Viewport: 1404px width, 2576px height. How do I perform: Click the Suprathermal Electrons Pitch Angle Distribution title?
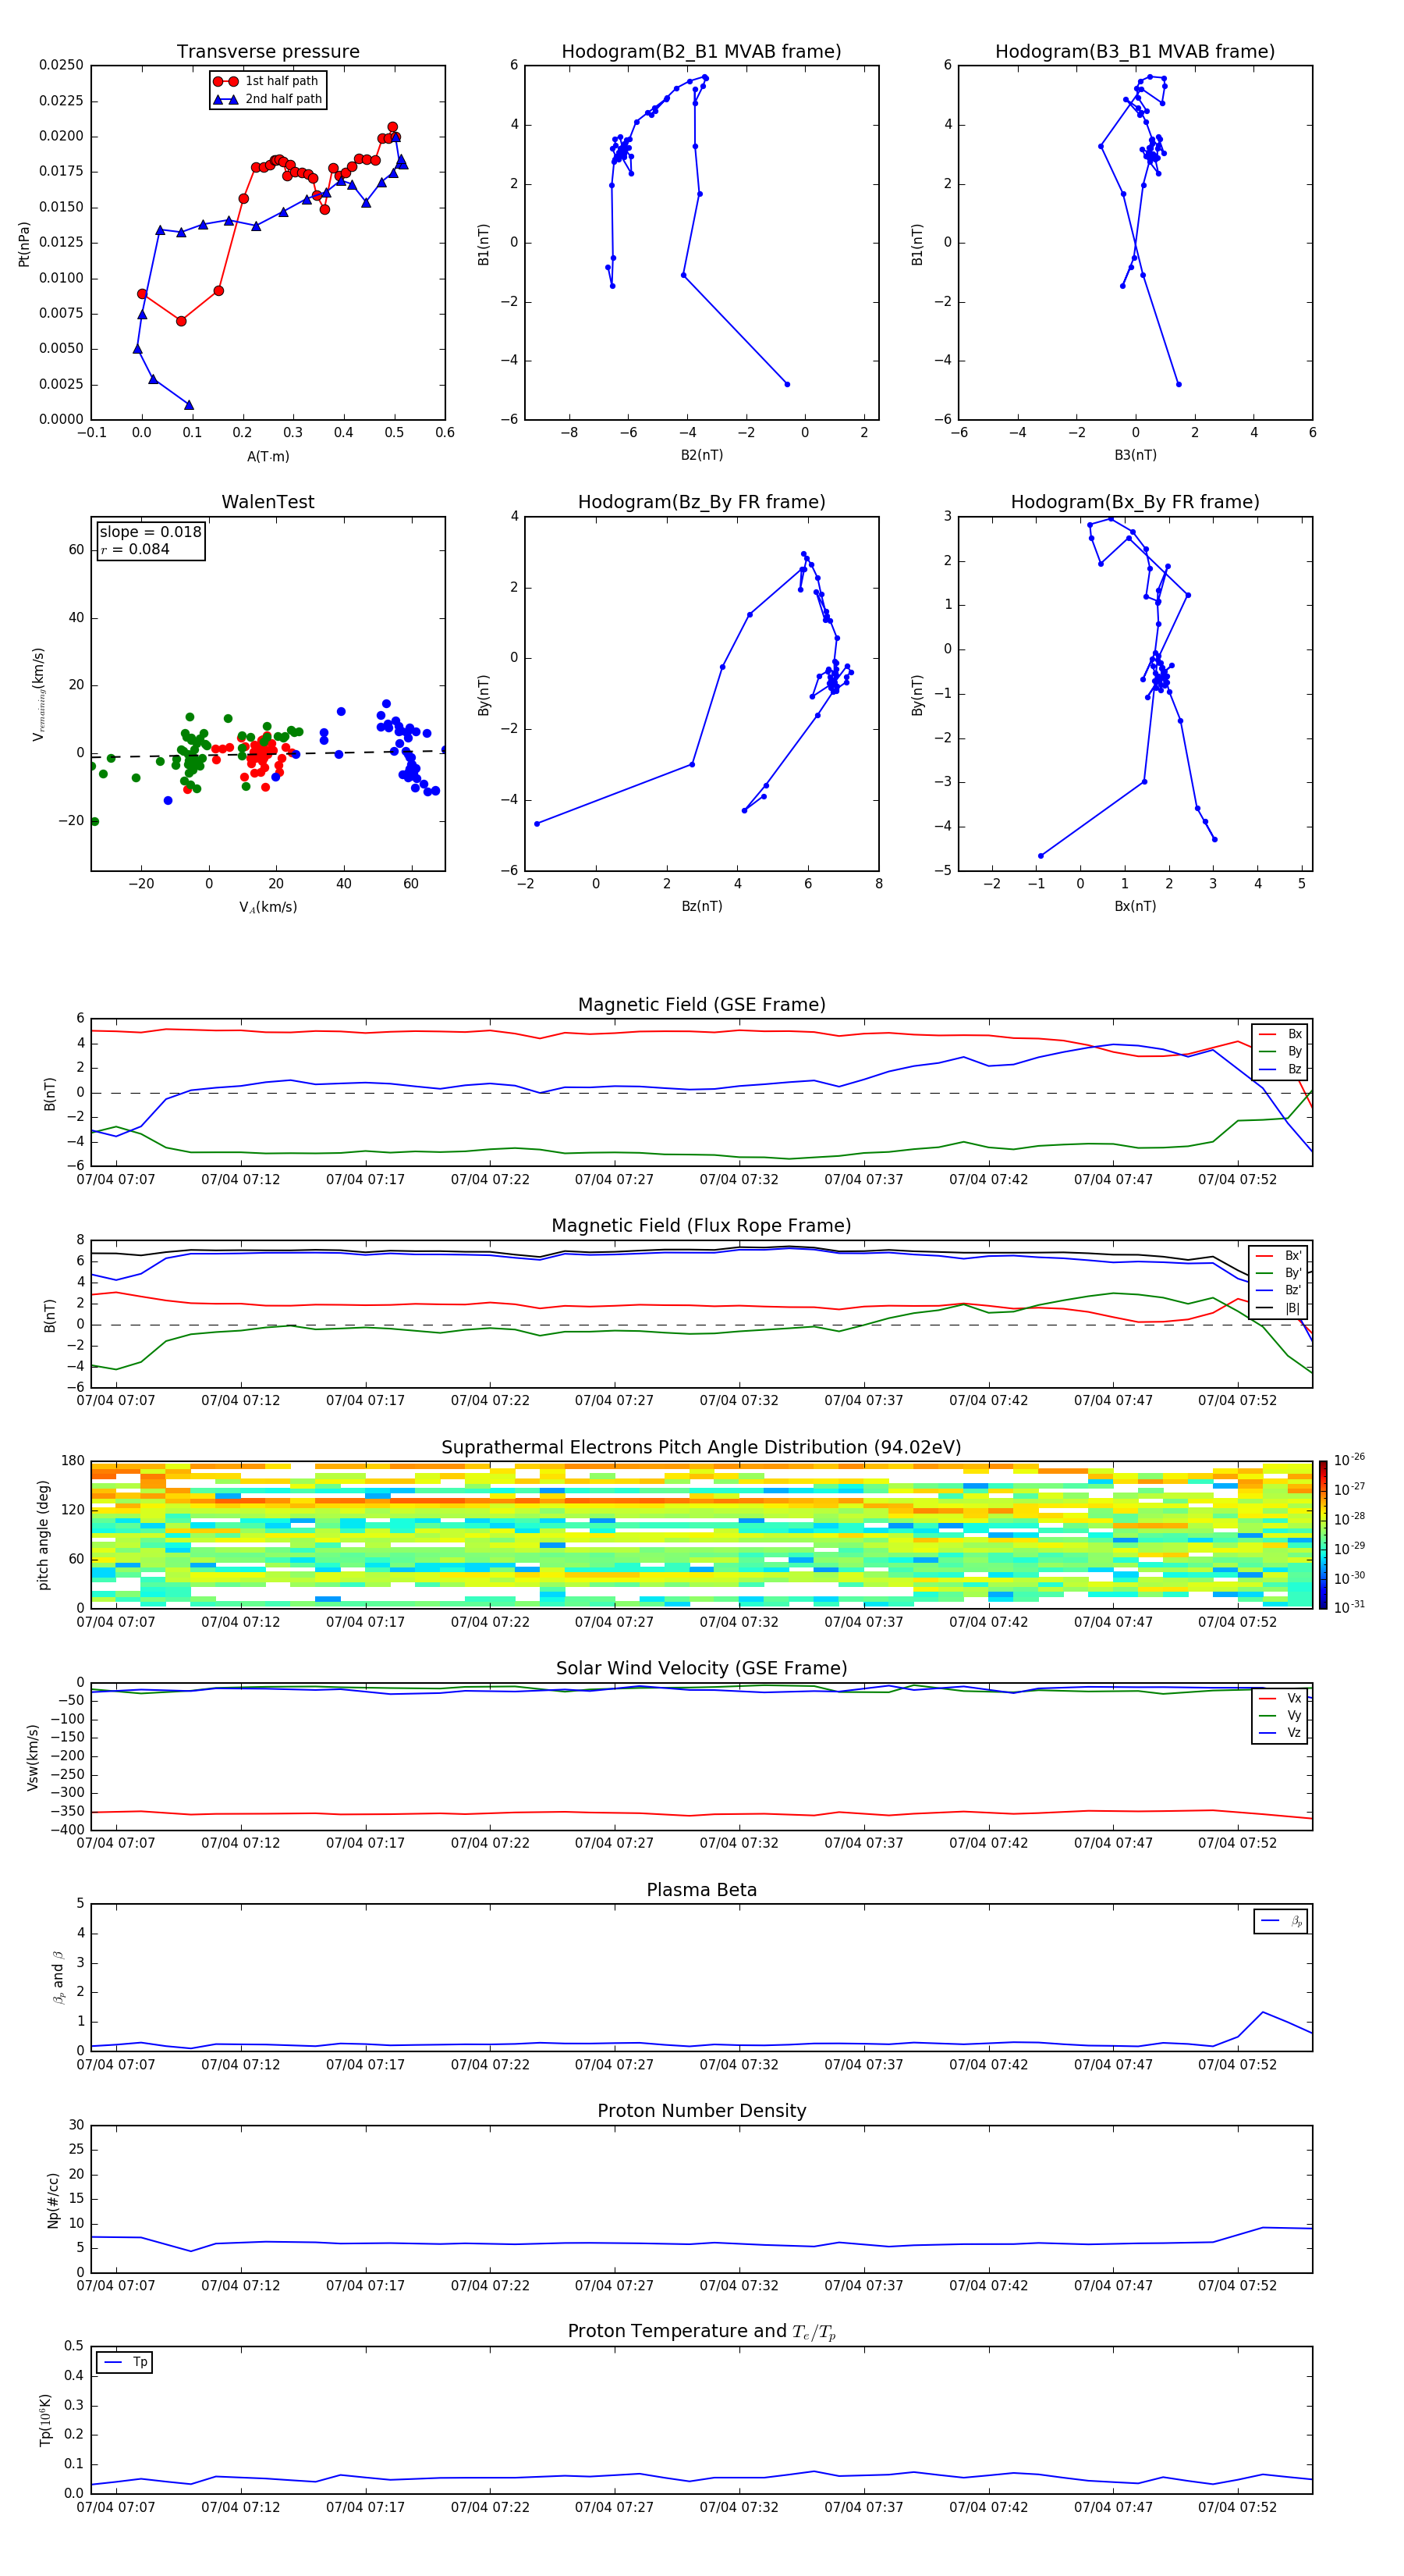[701, 1447]
